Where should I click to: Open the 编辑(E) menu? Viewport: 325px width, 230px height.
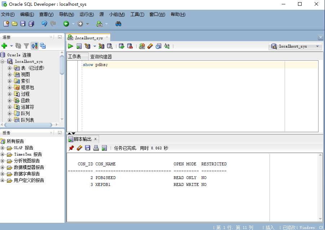pos(27,14)
